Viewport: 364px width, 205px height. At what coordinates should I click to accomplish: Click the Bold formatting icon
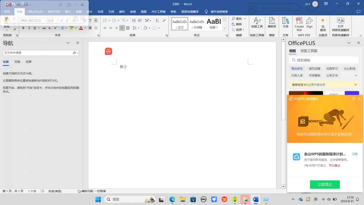click(23, 28)
